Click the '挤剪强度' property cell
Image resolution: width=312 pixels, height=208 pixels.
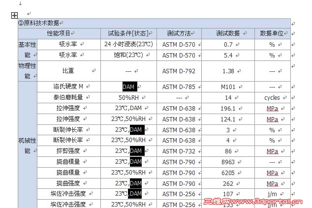[68, 151]
